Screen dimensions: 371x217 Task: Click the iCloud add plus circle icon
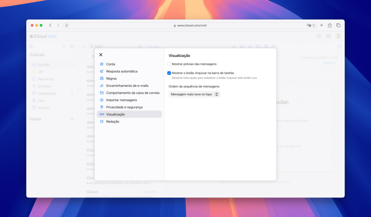(x=319, y=36)
